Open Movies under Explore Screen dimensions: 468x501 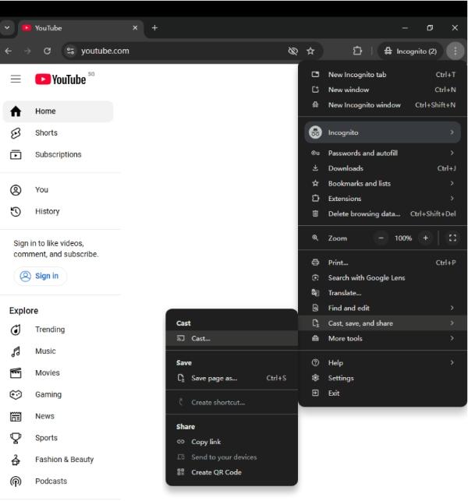coord(58,373)
